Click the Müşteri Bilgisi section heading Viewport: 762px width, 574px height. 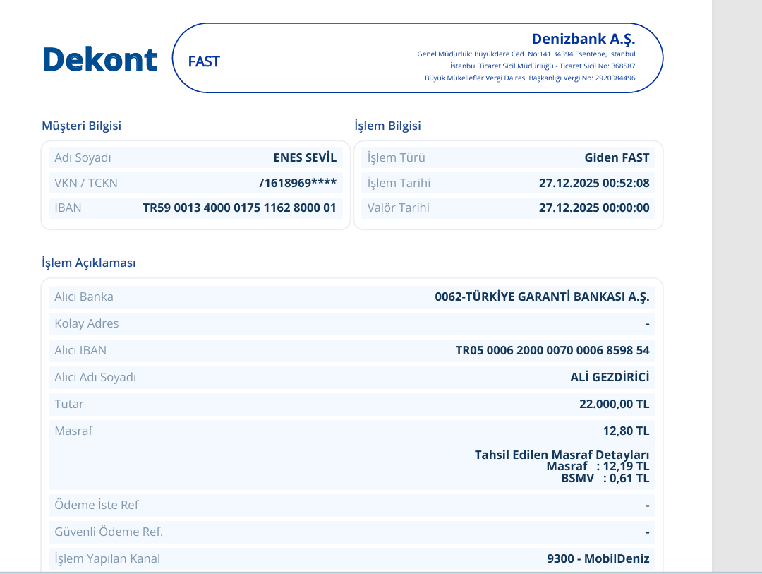[81, 126]
